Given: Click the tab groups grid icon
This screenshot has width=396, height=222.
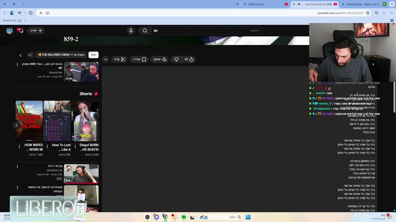Looking at the screenshot, I should (392, 21).
